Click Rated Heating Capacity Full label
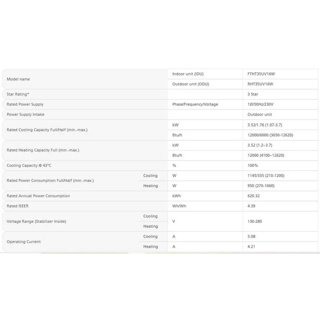The image size is (320, 320). [43, 150]
